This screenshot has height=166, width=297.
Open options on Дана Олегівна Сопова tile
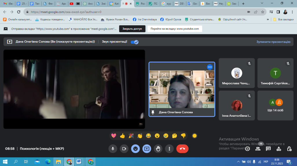click(210, 67)
